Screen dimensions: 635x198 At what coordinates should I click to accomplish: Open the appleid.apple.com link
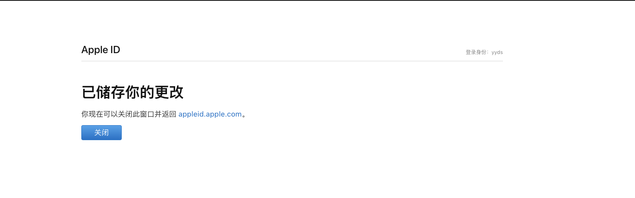pyautogui.click(x=210, y=114)
